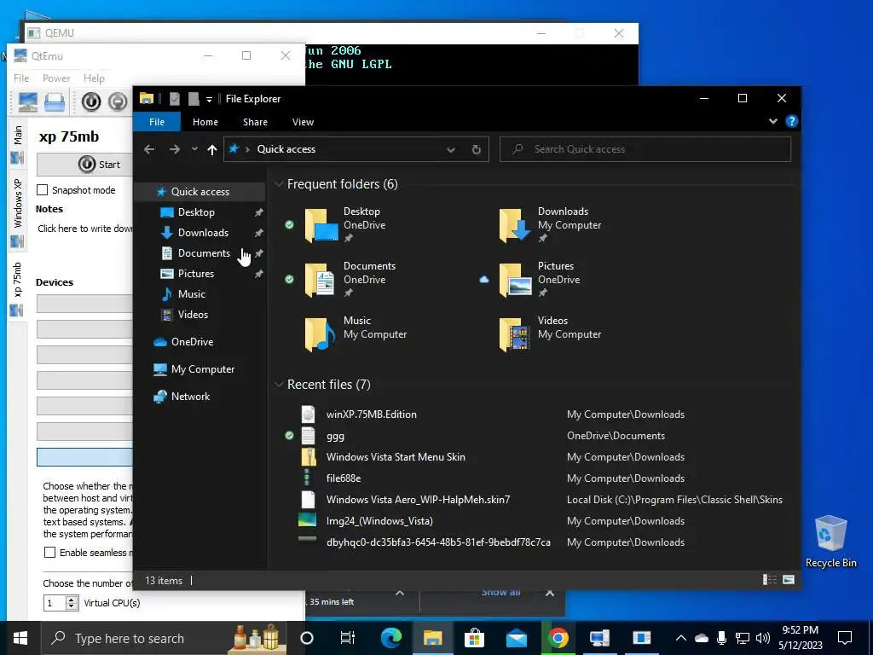Switch to details view icon in status bar

click(770, 580)
